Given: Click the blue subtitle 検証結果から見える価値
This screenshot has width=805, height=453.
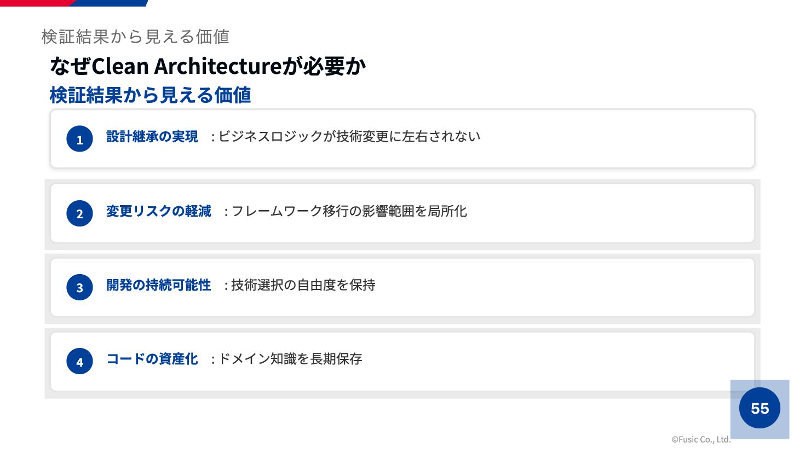Looking at the screenshot, I should pos(150,95).
